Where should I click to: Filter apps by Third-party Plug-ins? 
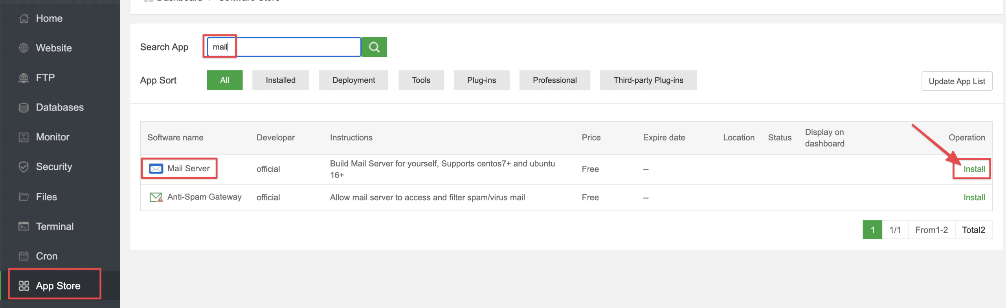[648, 80]
